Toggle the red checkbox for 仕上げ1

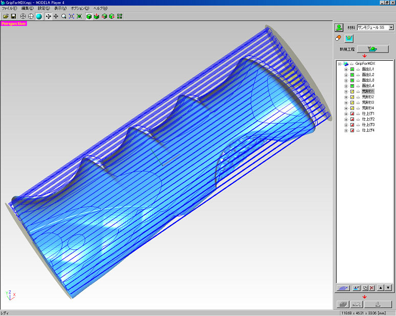[x=352, y=114]
